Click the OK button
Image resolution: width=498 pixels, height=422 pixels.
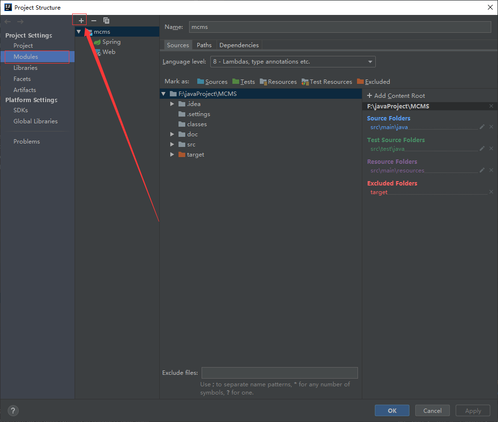[392, 410]
